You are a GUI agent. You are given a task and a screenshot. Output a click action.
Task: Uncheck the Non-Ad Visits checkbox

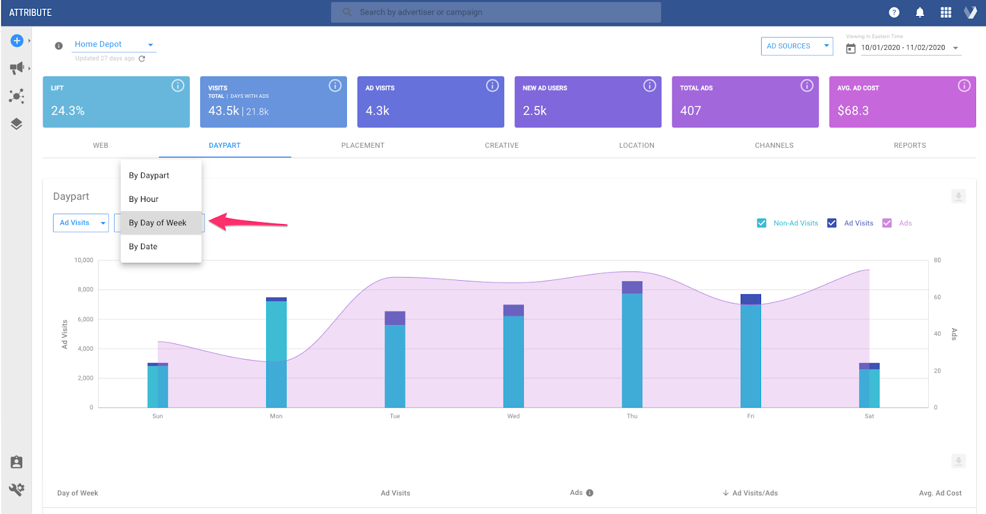point(762,223)
